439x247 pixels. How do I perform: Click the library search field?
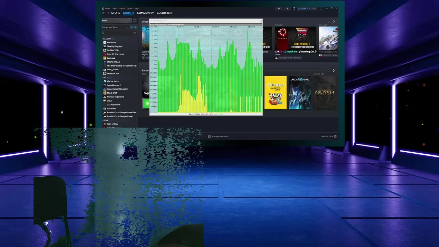117,33
